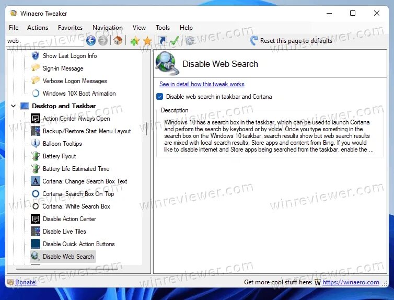394x300 pixels.
Task: Click the Backup/Restore Start Menu Layout icon
Action: pos(36,131)
